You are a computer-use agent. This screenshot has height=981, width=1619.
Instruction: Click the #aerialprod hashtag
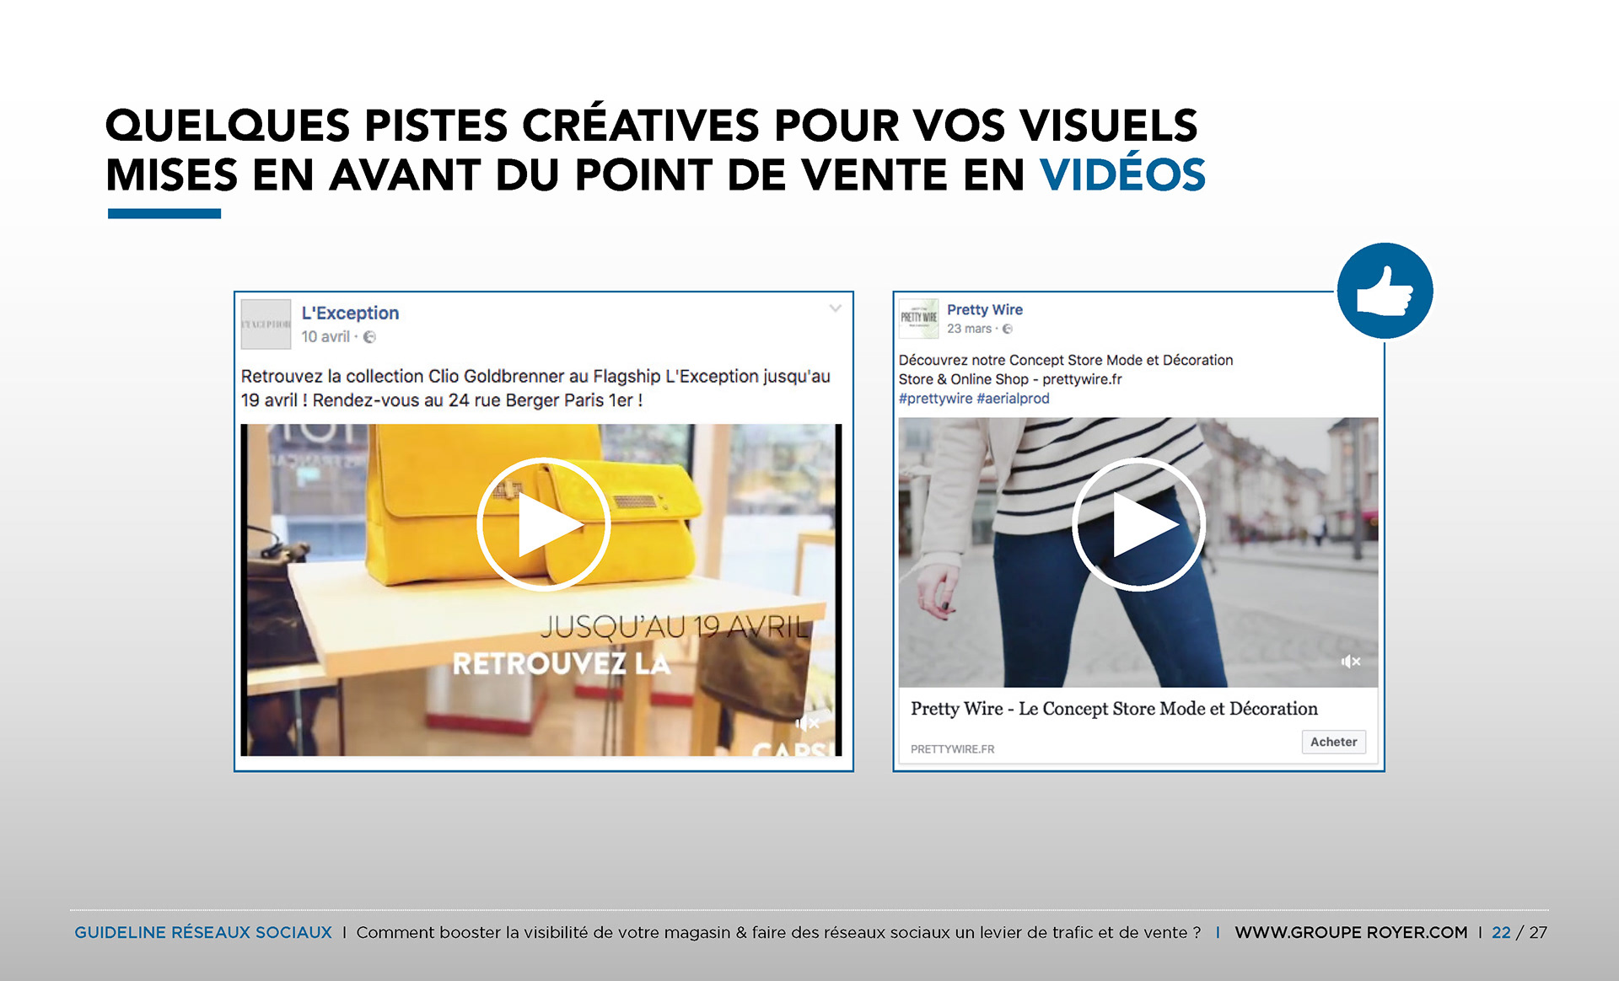pos(1013,399)
